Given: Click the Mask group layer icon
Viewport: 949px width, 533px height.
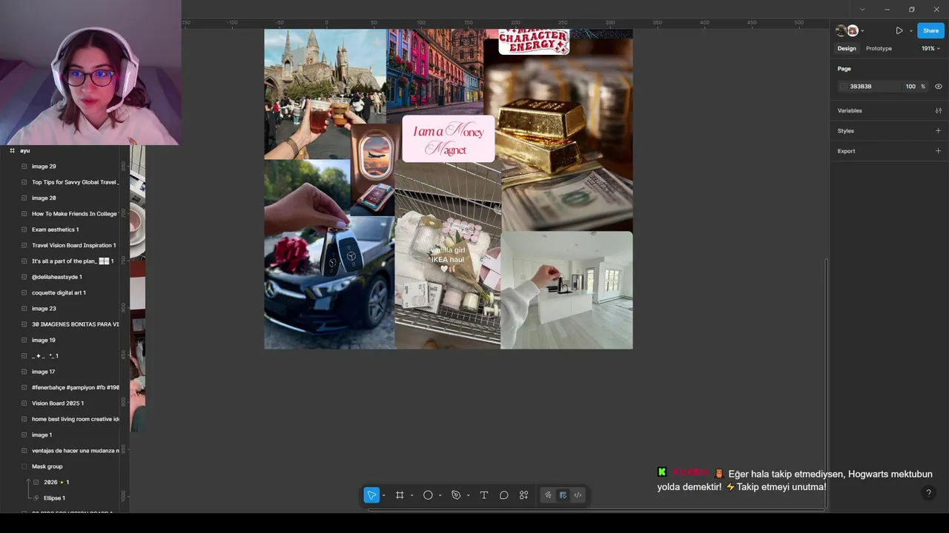Looking at the screenshot, I should pos(24,466).
